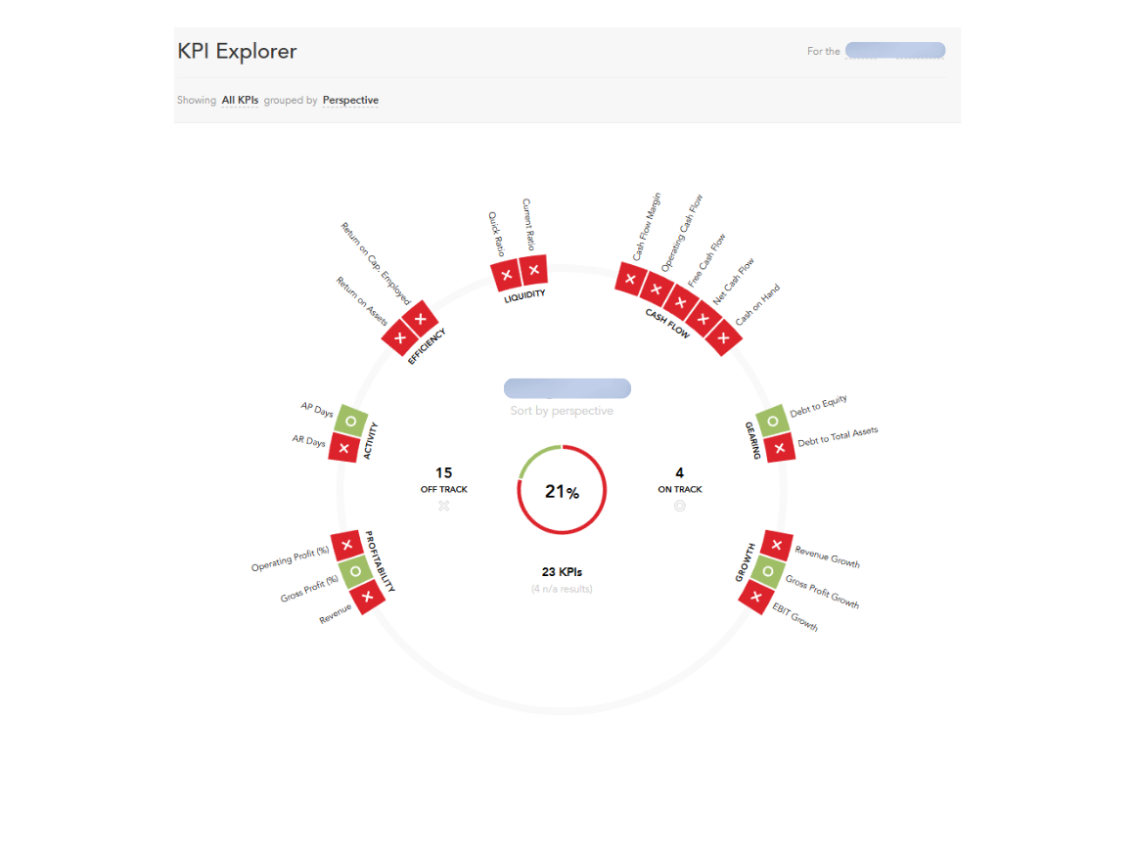This screenshot has width=1135, height=846.
Task: Open the All KPIs filter dropdown
Action: (x=240, y=100)
